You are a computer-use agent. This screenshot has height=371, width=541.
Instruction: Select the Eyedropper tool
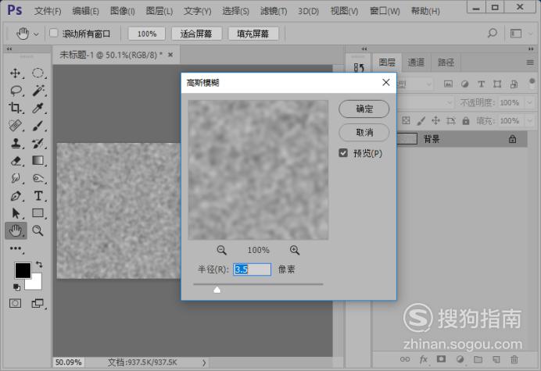point(38,108)
